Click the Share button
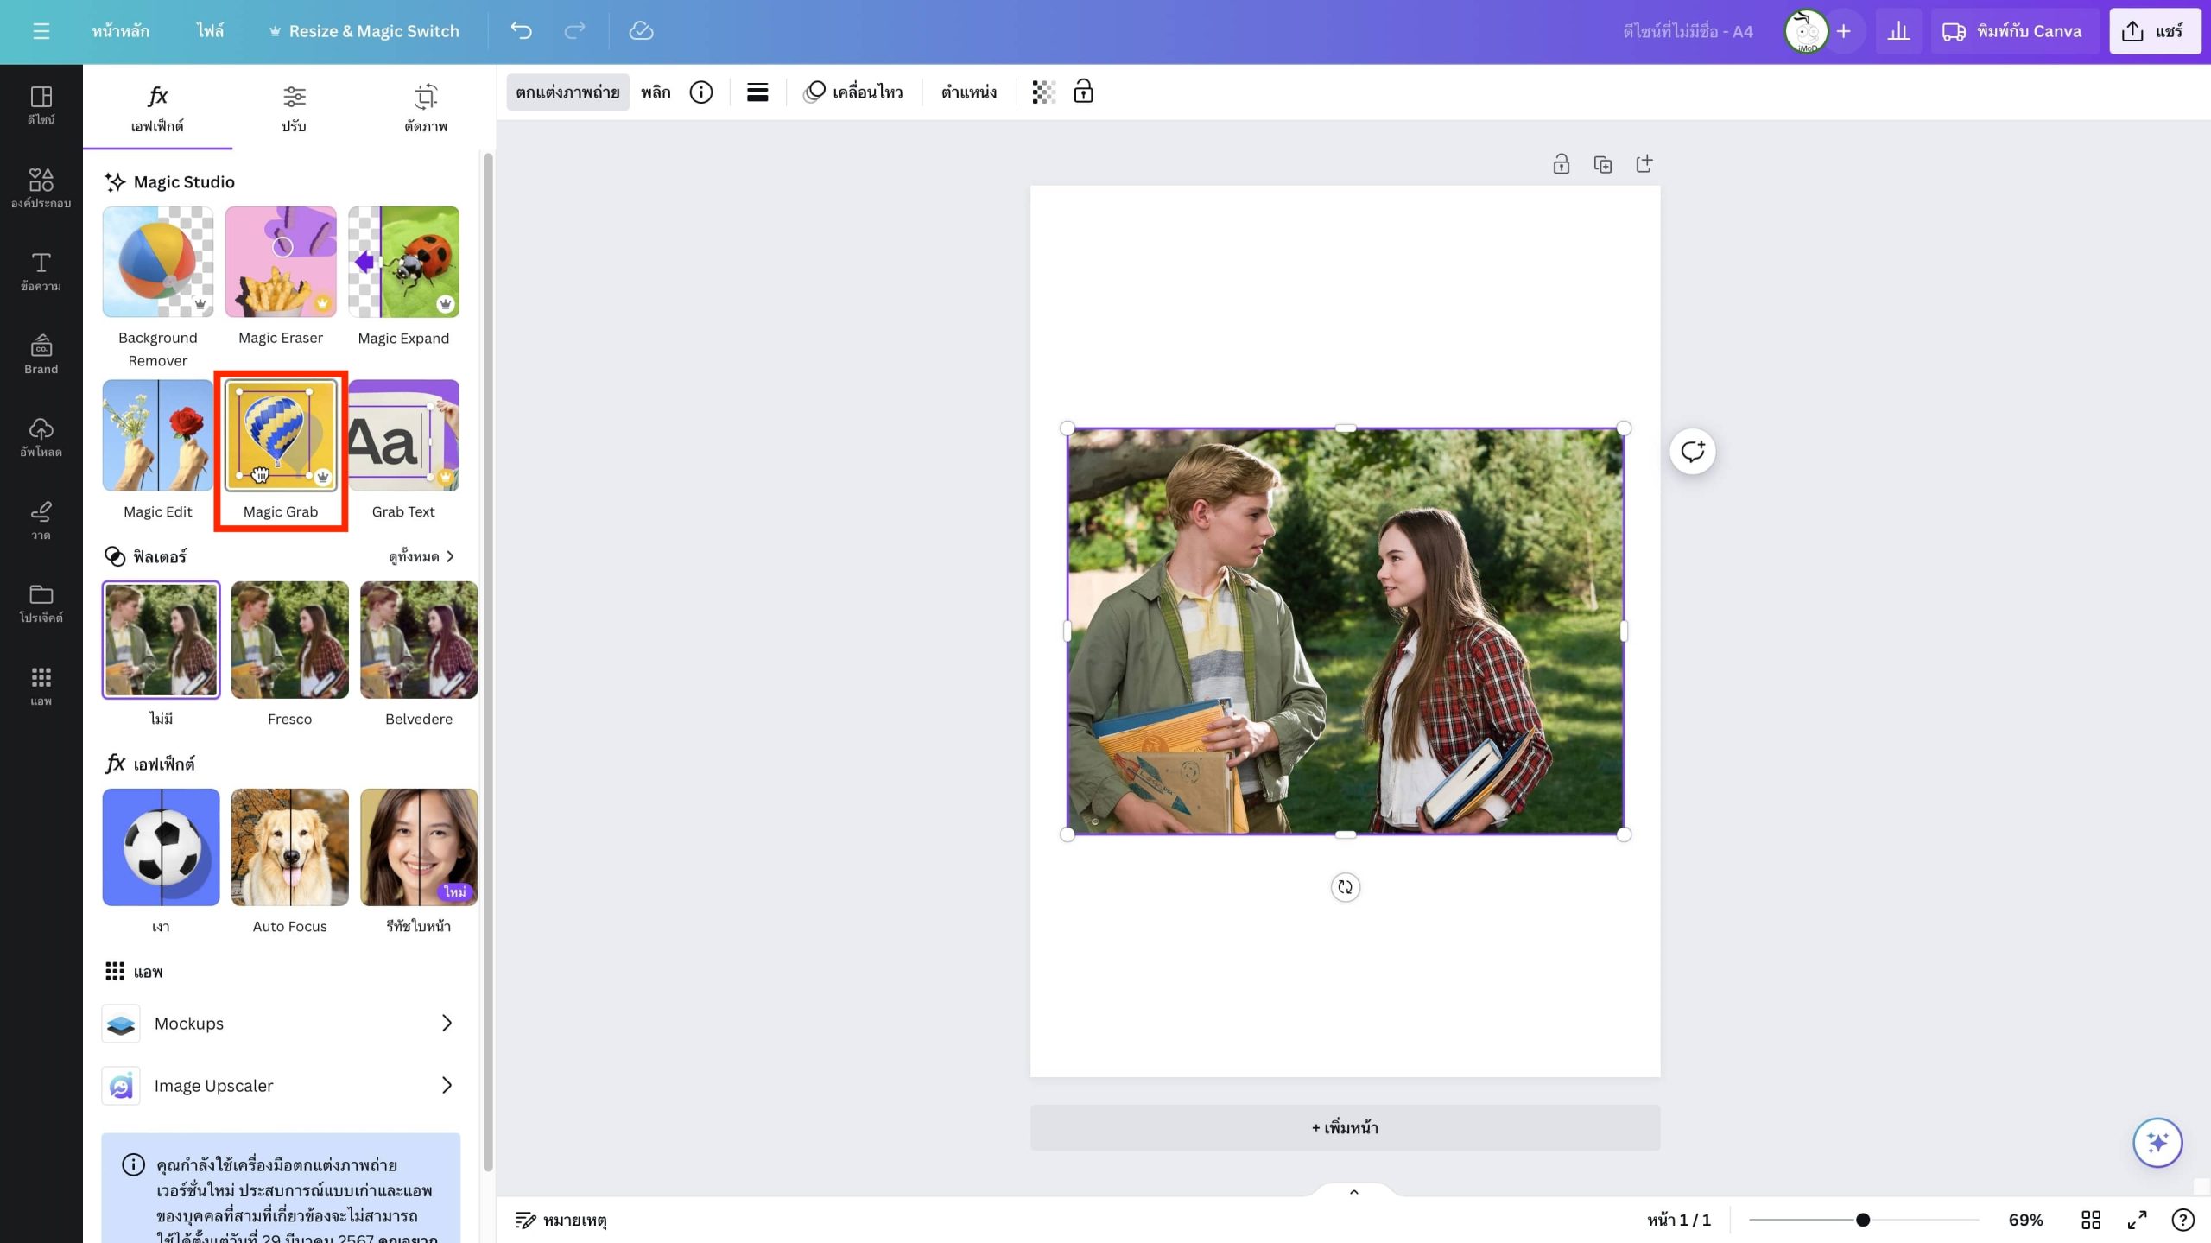The image size is (2211, 1243). [2154, 31]
